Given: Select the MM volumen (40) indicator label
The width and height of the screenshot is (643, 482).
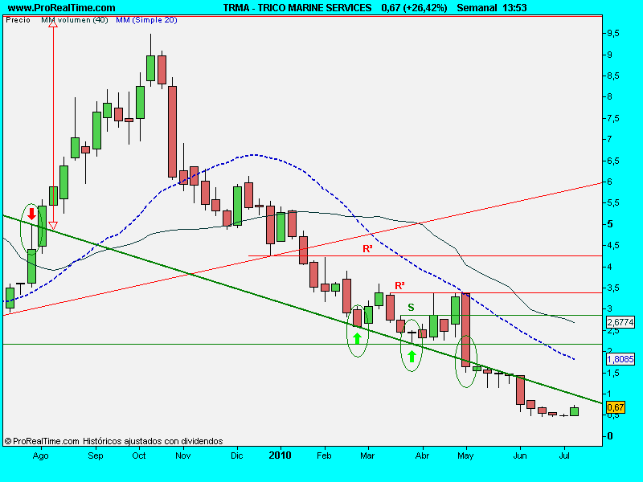Looking at the screenshot, I should [x=75, y=19].
